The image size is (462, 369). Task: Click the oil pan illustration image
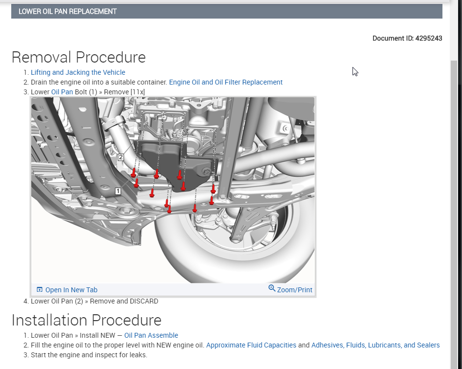click(173, 190)
